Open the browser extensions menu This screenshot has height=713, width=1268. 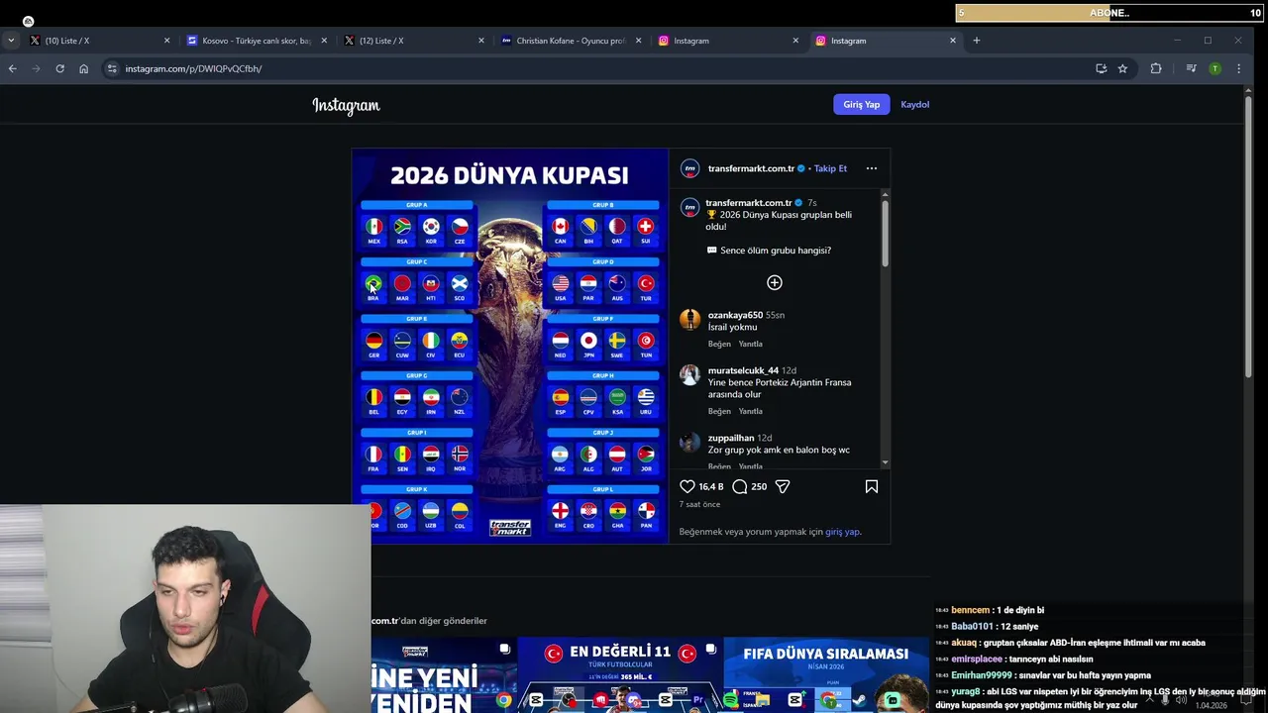click(x=1156, y=68)
